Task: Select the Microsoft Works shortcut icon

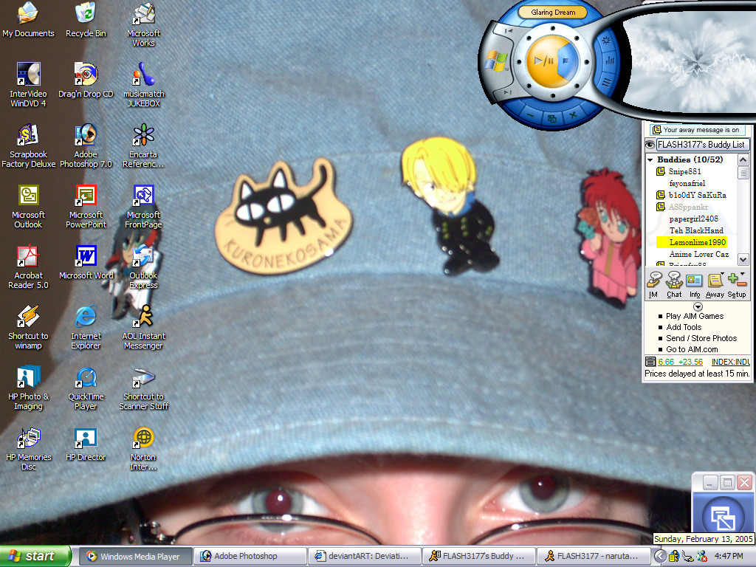Action: pos(144,25)
